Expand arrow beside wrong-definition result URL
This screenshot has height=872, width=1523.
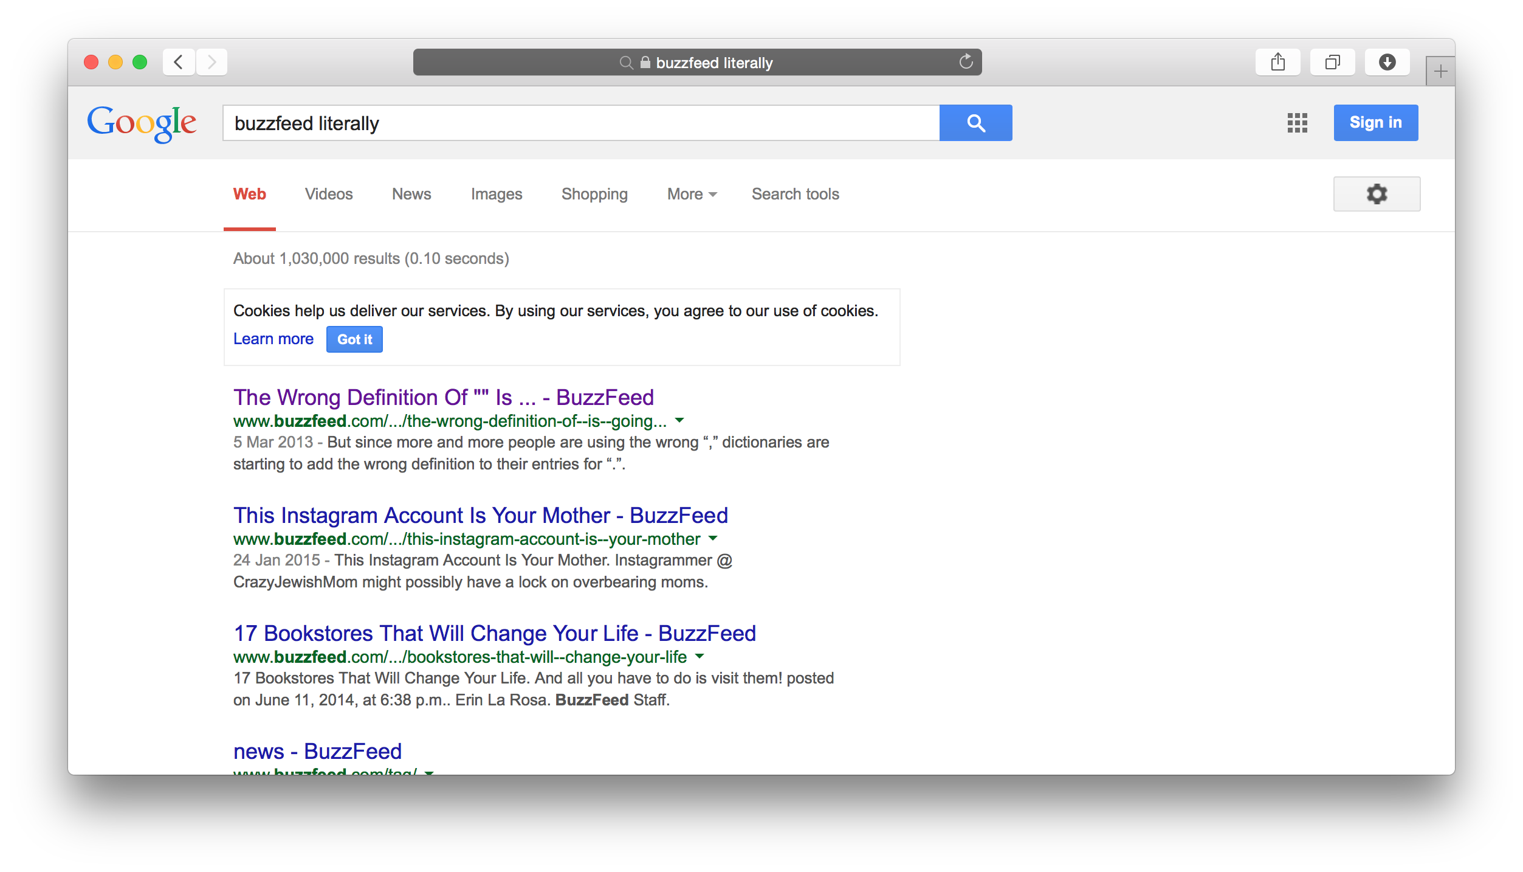coord(679,420)
